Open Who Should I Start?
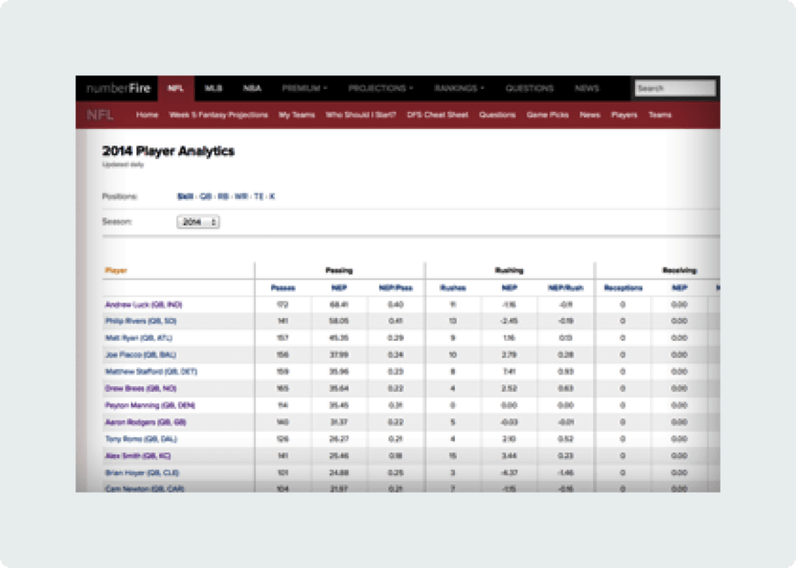796x568 pixels. coord(360,115)
